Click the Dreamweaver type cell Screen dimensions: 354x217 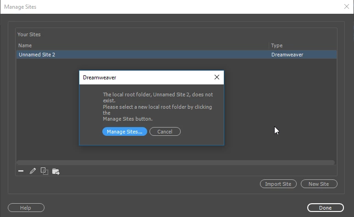(x=287, y=55)
